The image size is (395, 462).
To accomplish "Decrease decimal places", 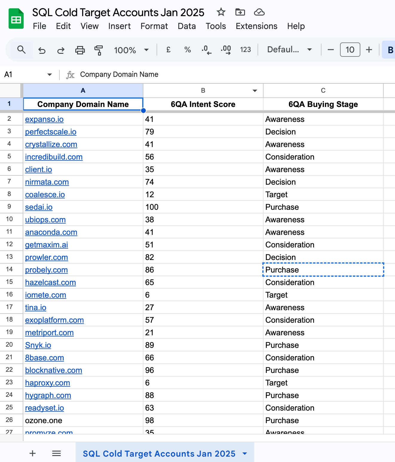I will [206, 50].
